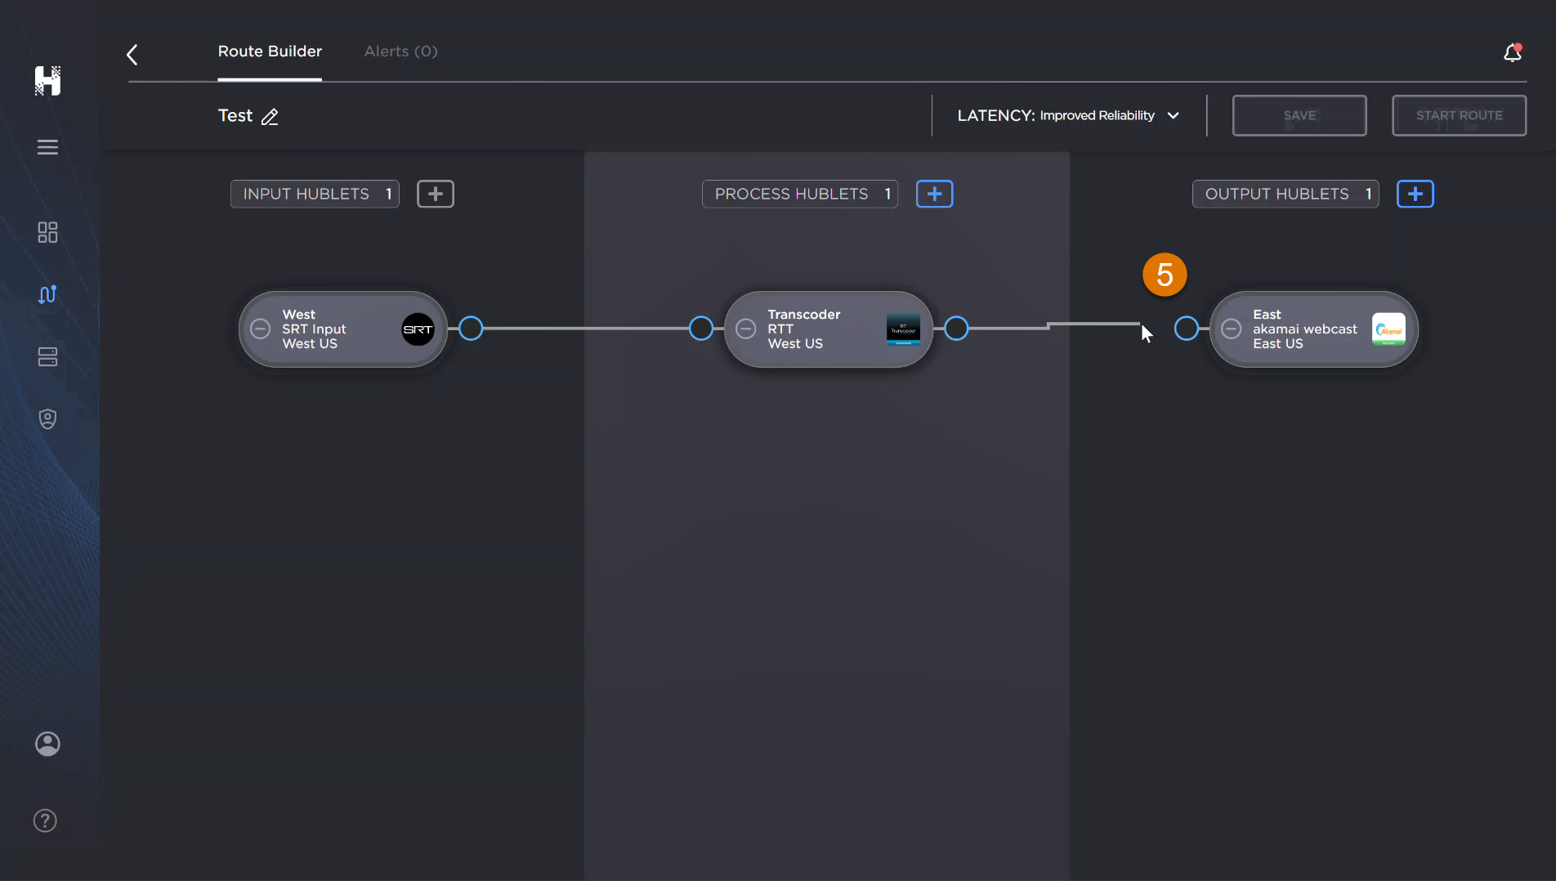Image resolution: width=1556 pixels, height=881 pixels.
Task: Click the output connection point of the Transcoder
Action: (x=956, y=329)
